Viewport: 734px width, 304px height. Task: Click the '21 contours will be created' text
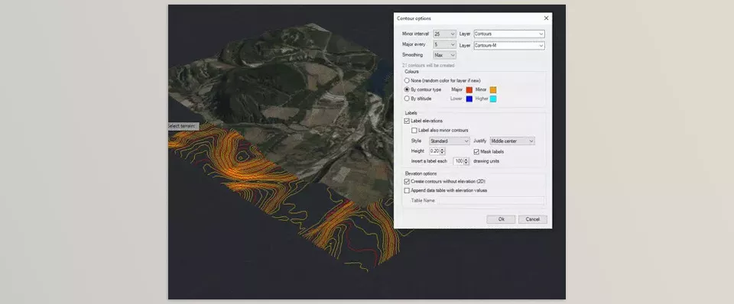(428, 66)
